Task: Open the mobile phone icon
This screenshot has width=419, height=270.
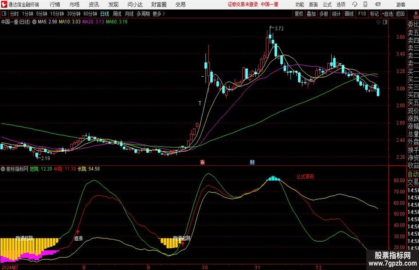Action: [365, 4]
